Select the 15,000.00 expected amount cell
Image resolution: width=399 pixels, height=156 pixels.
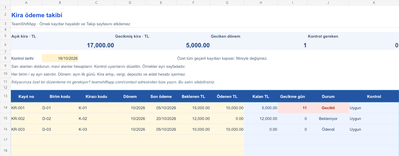193,108
